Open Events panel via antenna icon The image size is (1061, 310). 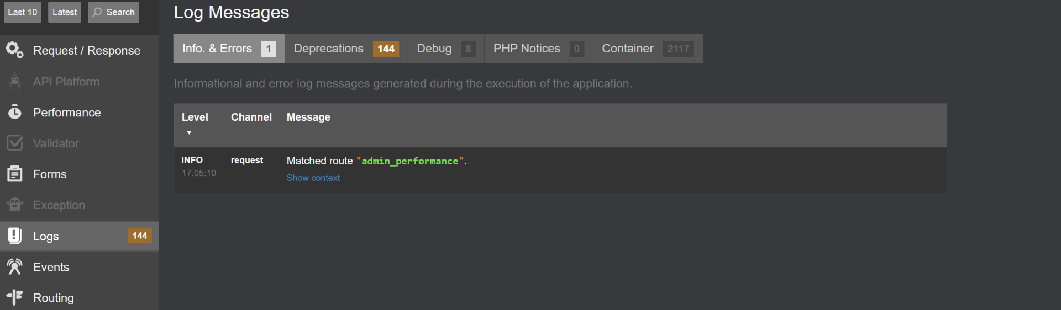click(x=15, y=267)
